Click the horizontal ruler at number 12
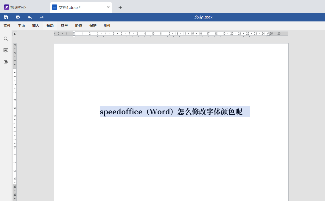 pos(169,34)
